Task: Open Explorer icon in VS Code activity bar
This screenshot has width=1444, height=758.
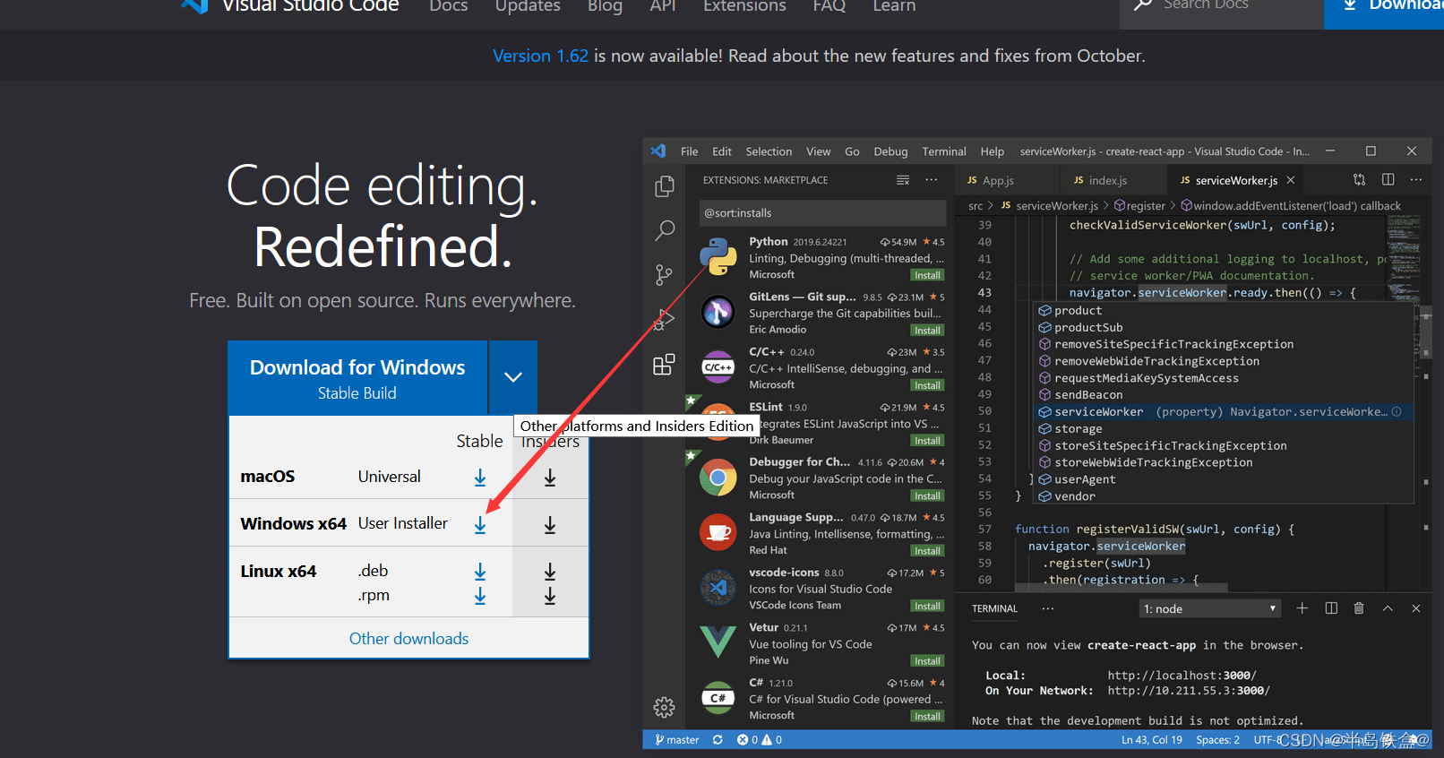Action: point(664,185)
